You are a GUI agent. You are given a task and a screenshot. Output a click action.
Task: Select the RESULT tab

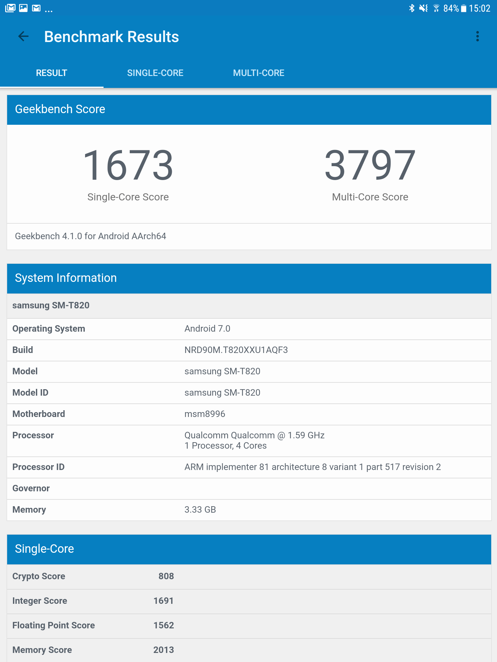[x=52, y=73]
